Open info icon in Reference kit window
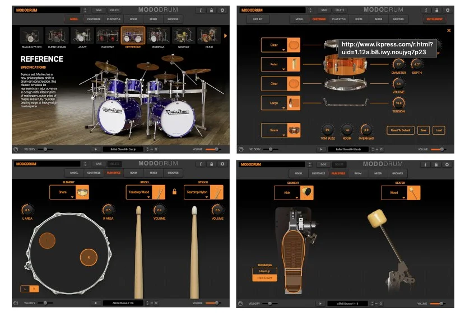The height and width of the screenshot is (313, 465). (x=201, y=11)
